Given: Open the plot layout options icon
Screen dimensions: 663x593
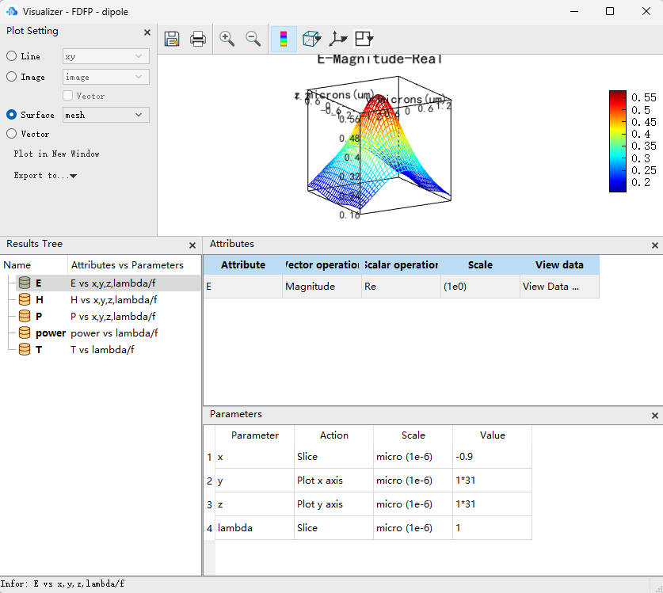Looking at the screenshot, I should (364, 39).
